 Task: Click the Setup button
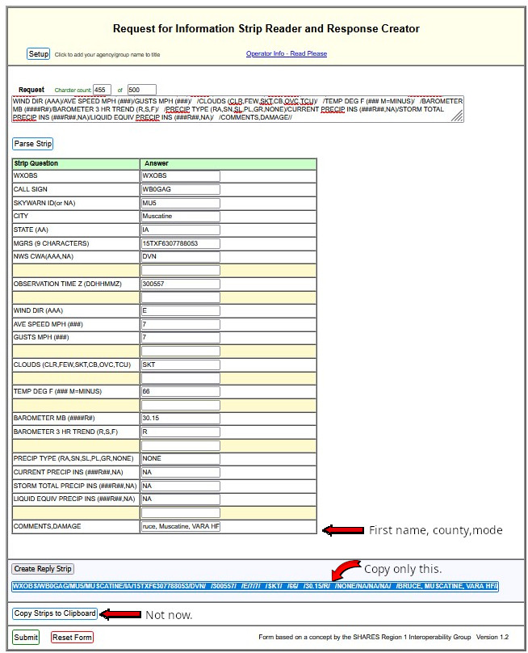39,54
